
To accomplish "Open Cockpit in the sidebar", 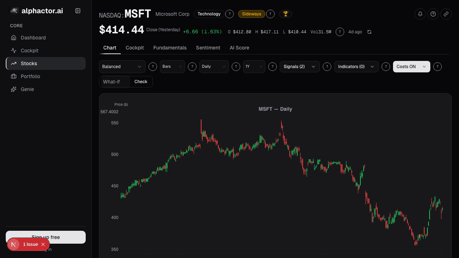I will 46,51.
